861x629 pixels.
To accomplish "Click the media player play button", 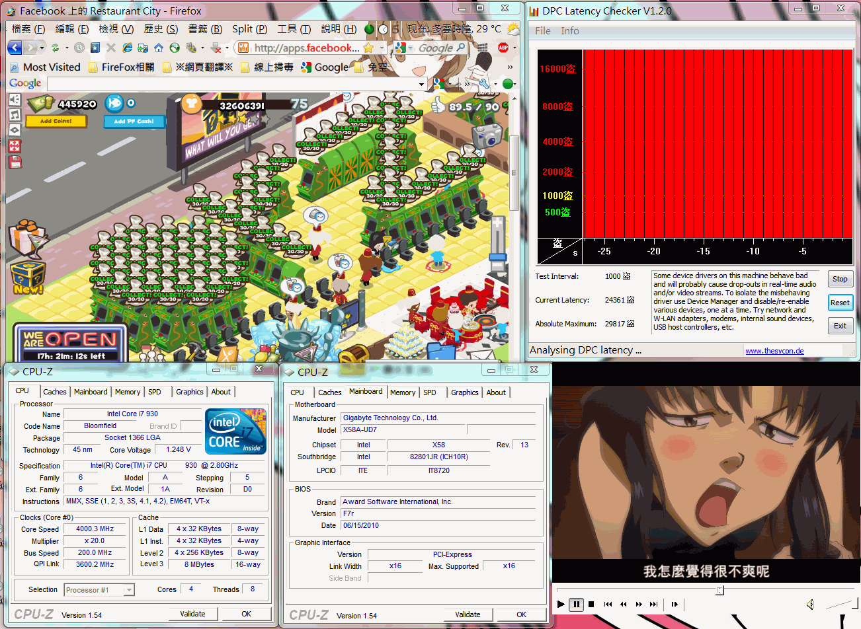I will click(x=561, y=604).
